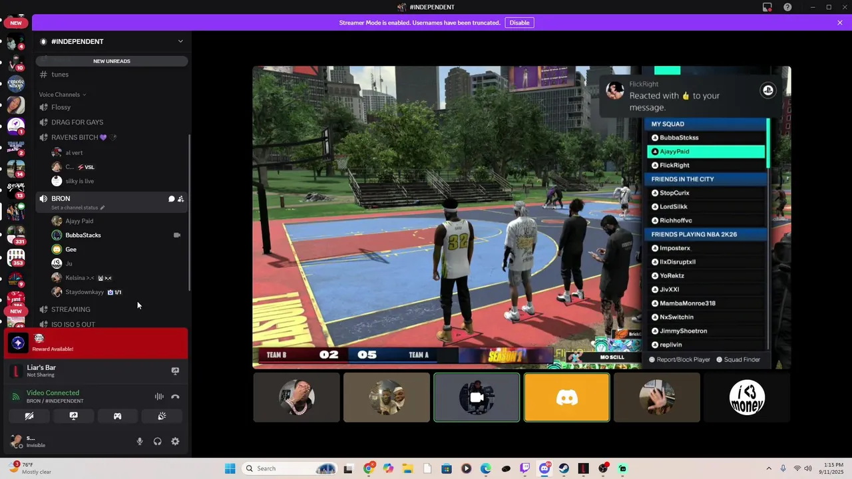This screenshot has height=479, width=852.
Task: Disconnect from the voice call
Action: 175,397
